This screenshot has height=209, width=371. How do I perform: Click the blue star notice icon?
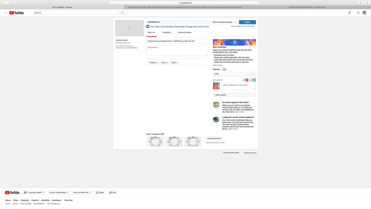[x=148, y=27]
